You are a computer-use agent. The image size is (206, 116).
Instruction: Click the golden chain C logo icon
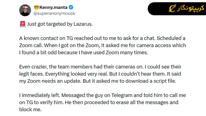click(x=172, y=9)
